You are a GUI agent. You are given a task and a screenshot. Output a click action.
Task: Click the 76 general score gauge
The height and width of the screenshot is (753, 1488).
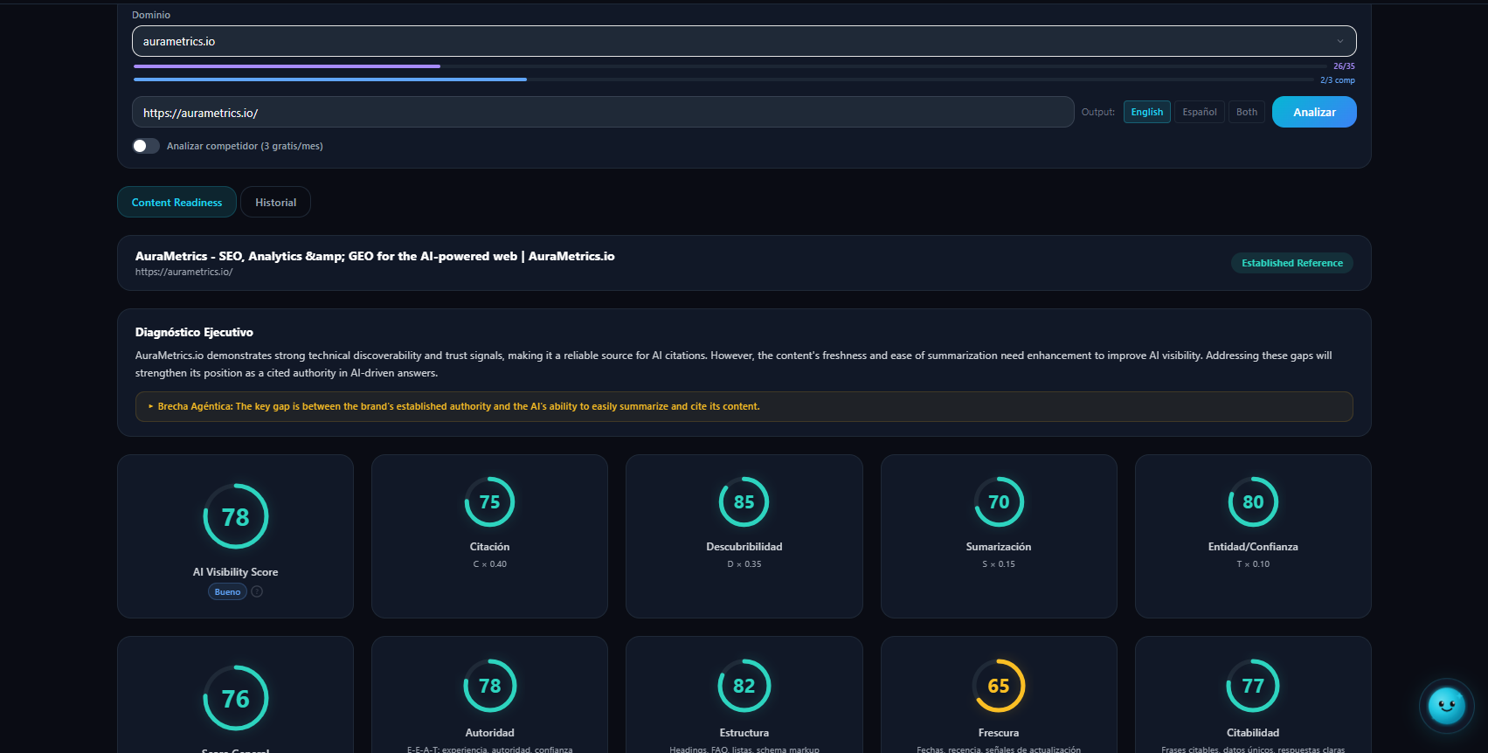(x=236, y=698)
